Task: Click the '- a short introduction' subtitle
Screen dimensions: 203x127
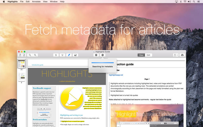Action: coord(67,81)
